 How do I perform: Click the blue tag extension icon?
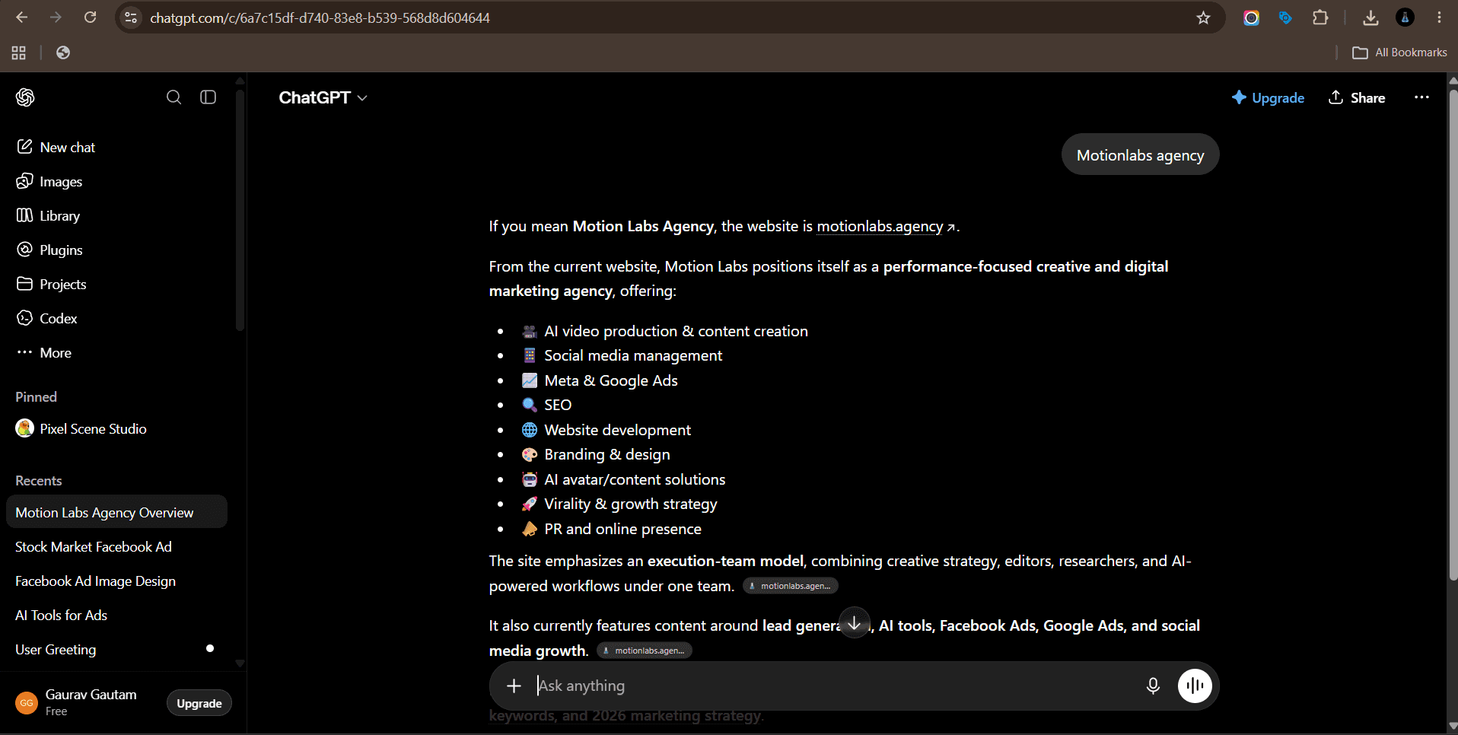1286,17
